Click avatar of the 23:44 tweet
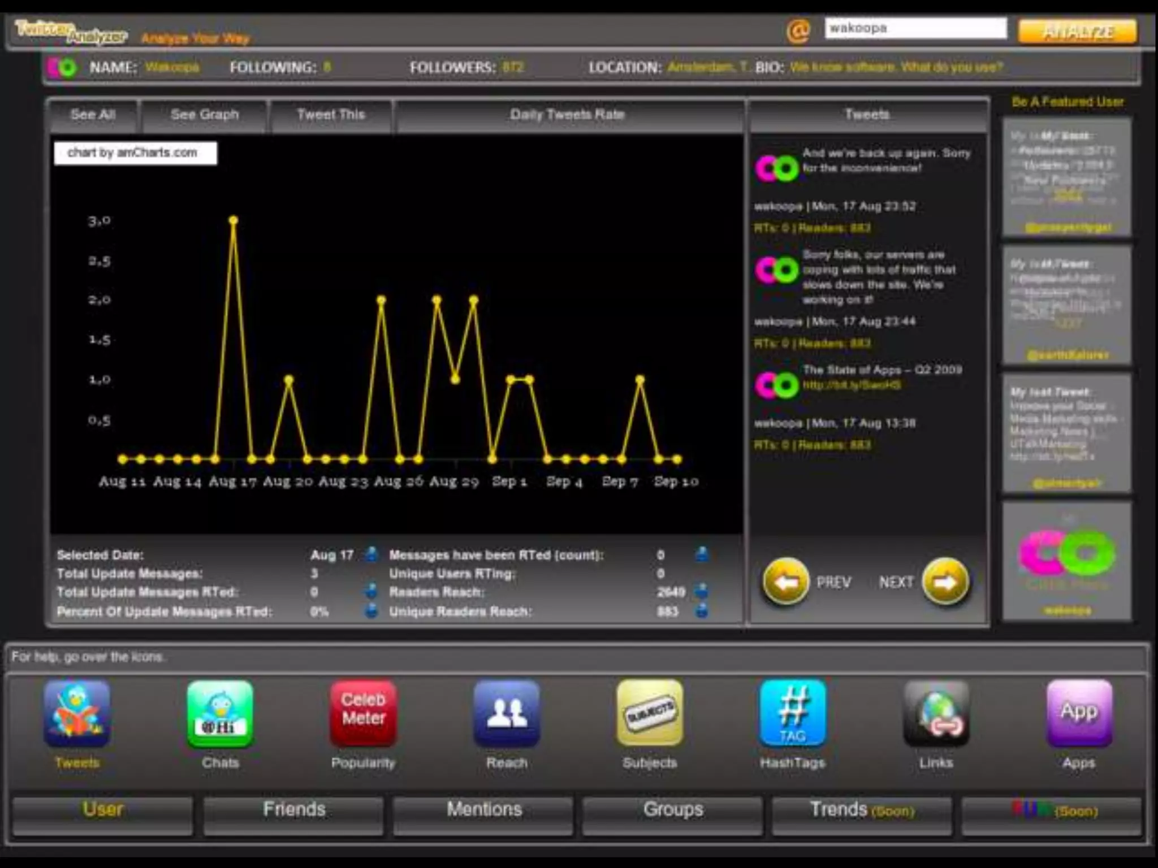This screenshot has width=1158, height=868. click(777, 270)
